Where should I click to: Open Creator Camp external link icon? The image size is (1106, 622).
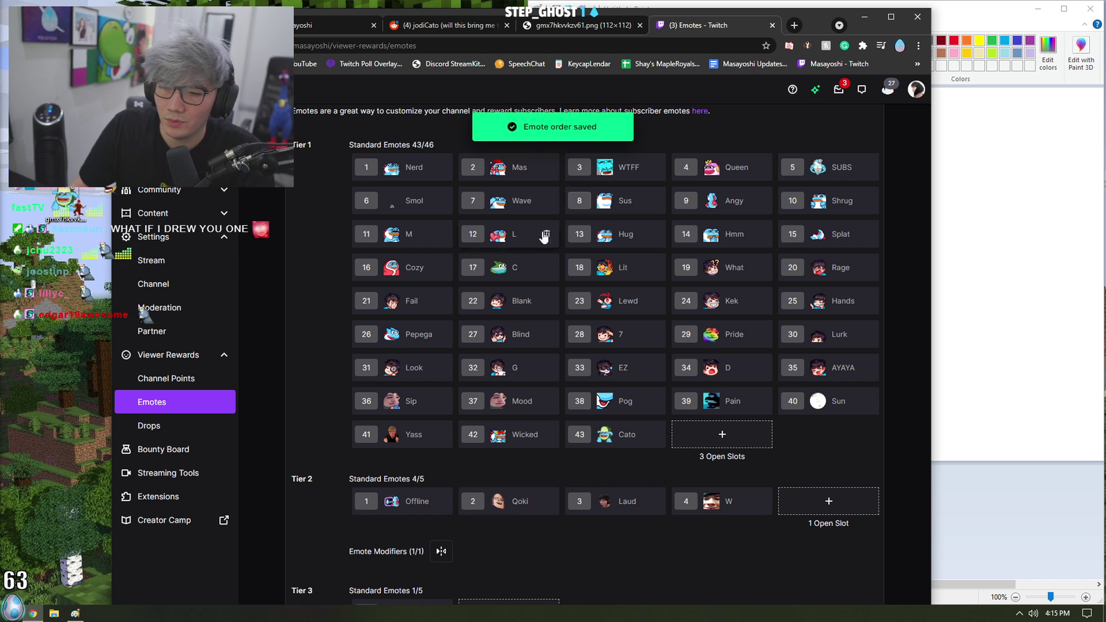[x=224, y=520]
